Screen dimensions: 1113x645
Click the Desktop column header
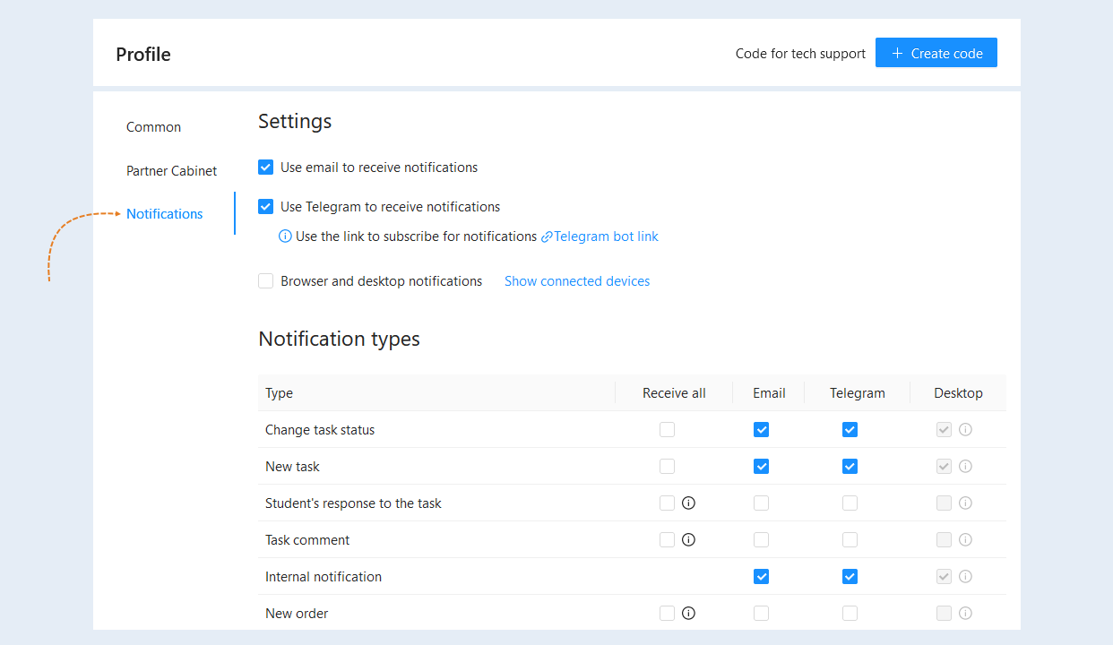[958, 393]
